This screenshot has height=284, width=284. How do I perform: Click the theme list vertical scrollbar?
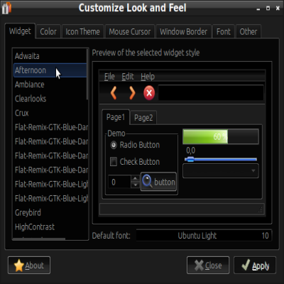coord(87,75)
